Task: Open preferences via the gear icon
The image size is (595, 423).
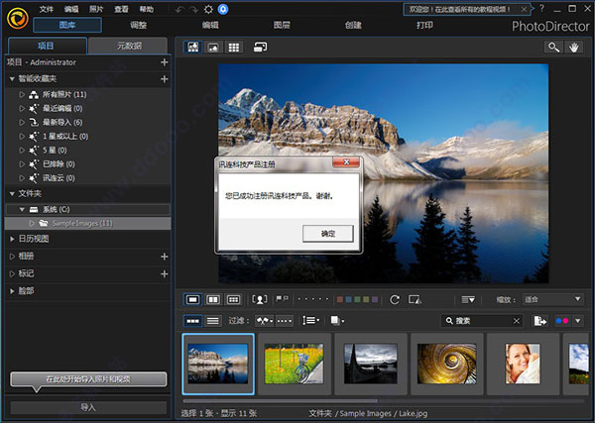Action: click(x=208, y=10)
